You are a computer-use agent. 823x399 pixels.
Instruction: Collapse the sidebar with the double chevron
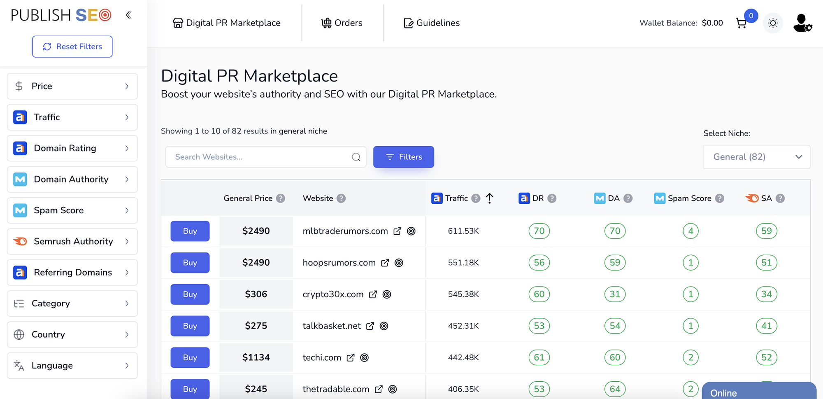pos(128,15)
